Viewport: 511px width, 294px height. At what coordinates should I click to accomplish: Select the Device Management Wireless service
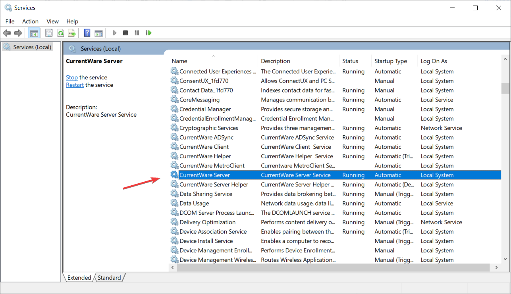(336, 260)
